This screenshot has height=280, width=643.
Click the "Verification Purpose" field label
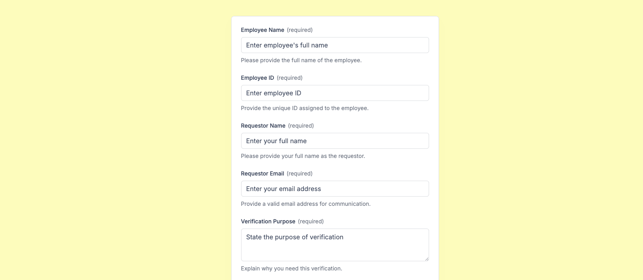[268, 221]
